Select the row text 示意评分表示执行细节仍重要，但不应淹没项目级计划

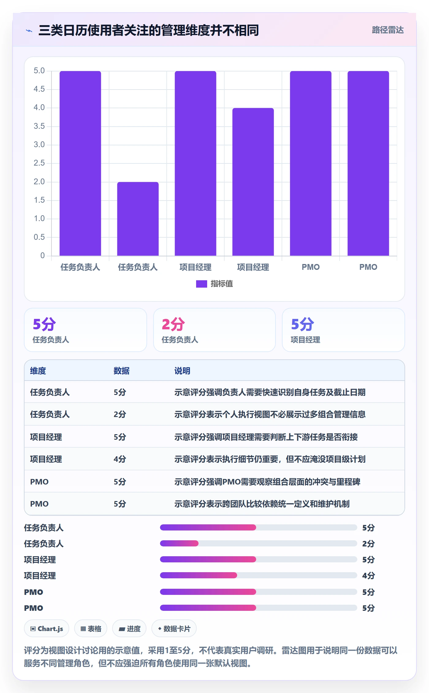(270, 459)
